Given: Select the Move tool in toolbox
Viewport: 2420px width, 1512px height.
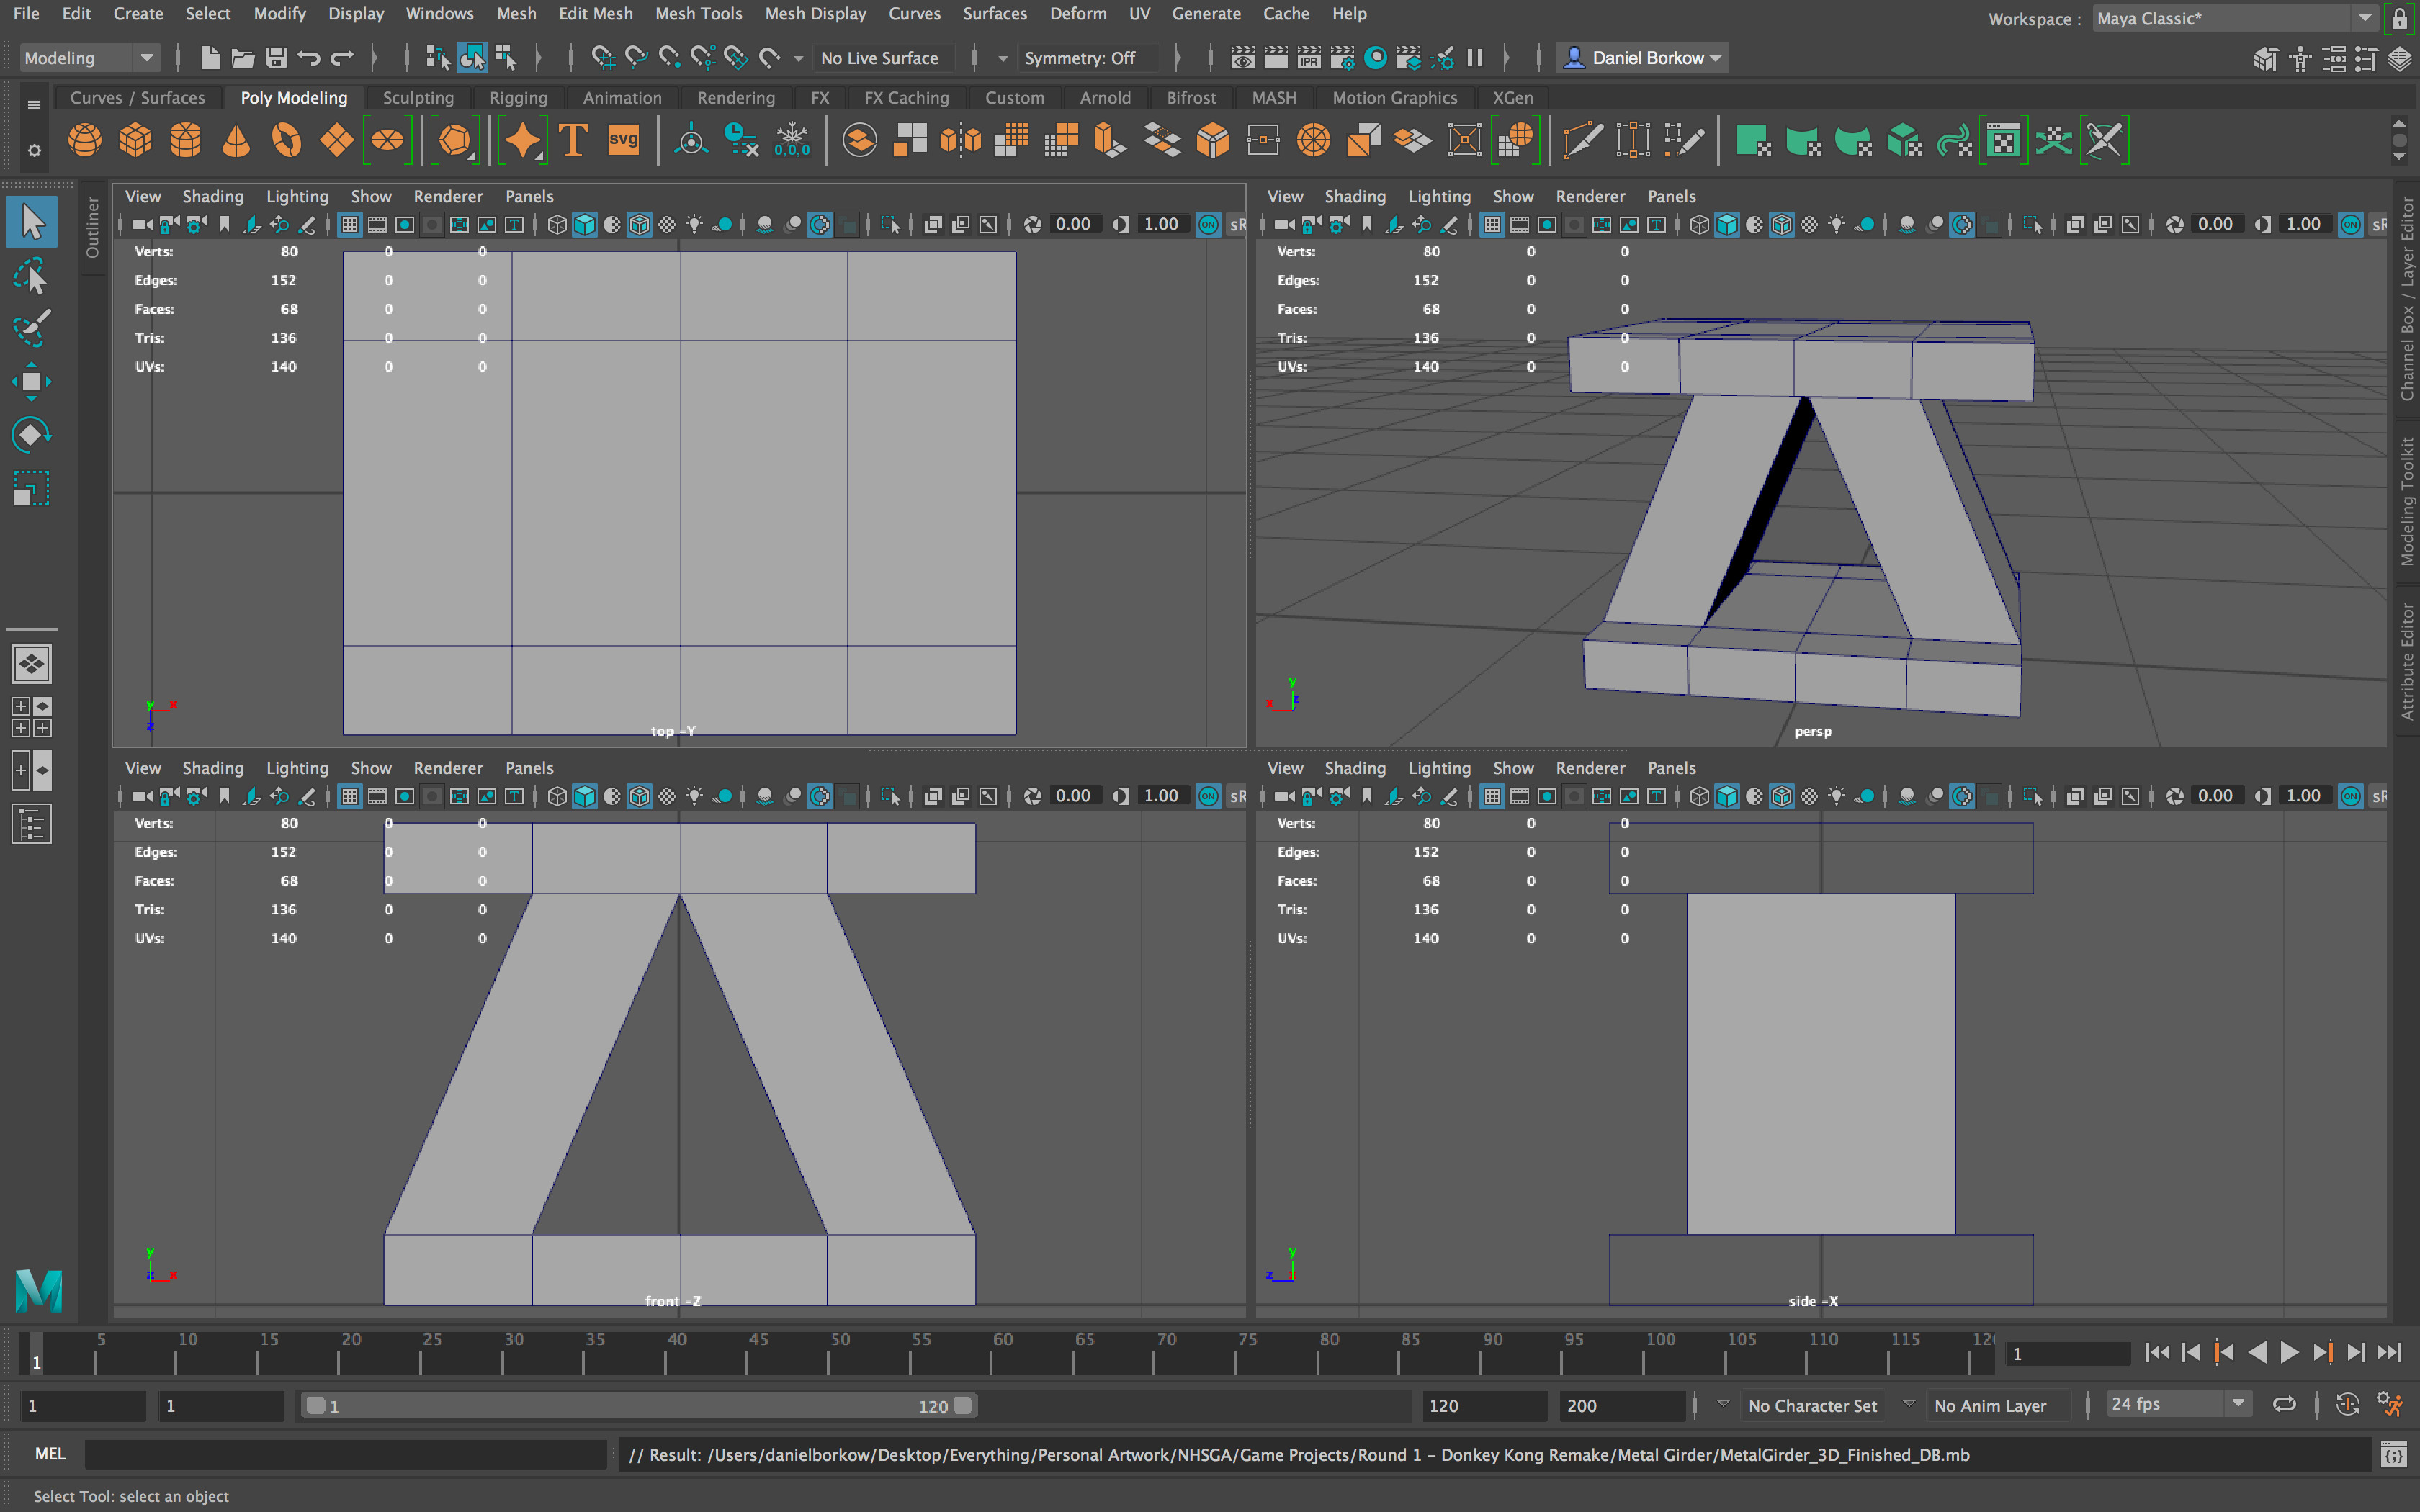Looking at the screenshot, I should [31, 381].
